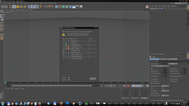Open the Render menu
The image size is (189, 106).
pos(36,3)
